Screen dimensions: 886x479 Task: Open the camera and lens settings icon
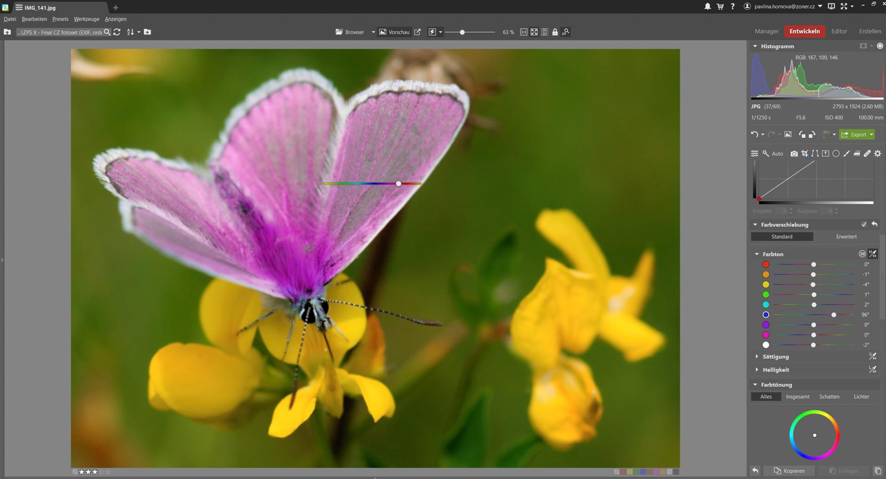[794, 154]
